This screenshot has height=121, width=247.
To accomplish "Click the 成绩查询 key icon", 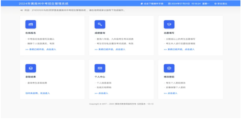I will pyautogui.click(x=100, y=24).
